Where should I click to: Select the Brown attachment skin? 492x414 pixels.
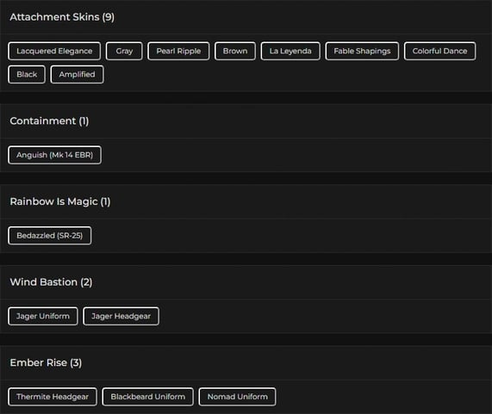tap(235, 51)
